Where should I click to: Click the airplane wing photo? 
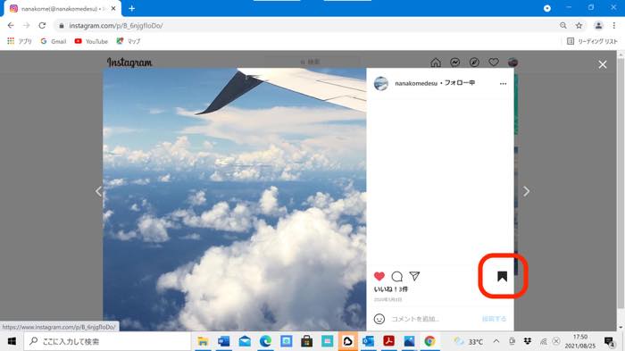[234, 199]
